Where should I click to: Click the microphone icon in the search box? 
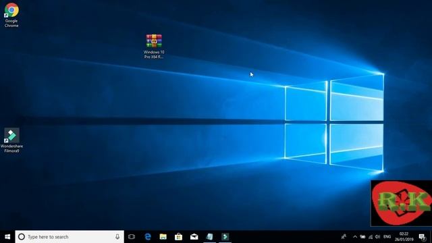[x=117, y=237]
